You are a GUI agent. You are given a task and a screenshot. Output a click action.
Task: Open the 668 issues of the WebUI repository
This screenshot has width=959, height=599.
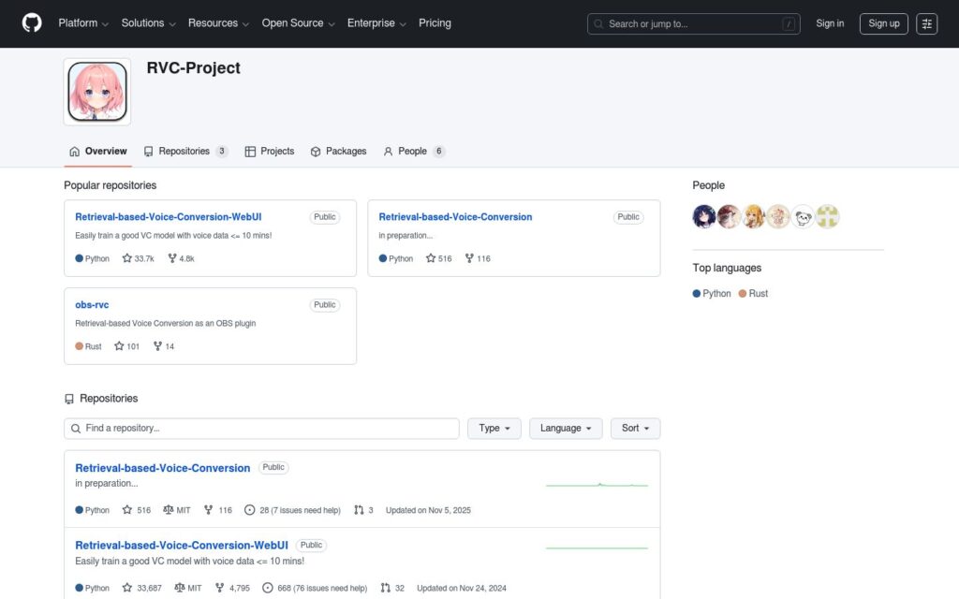click(x=315, y=588)
